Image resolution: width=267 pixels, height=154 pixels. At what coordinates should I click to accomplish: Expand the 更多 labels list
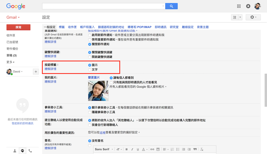coord(10,62)
